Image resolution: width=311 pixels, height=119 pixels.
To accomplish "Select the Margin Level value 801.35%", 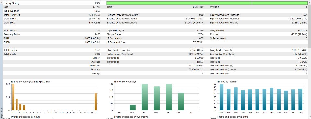I will point(303,30).
